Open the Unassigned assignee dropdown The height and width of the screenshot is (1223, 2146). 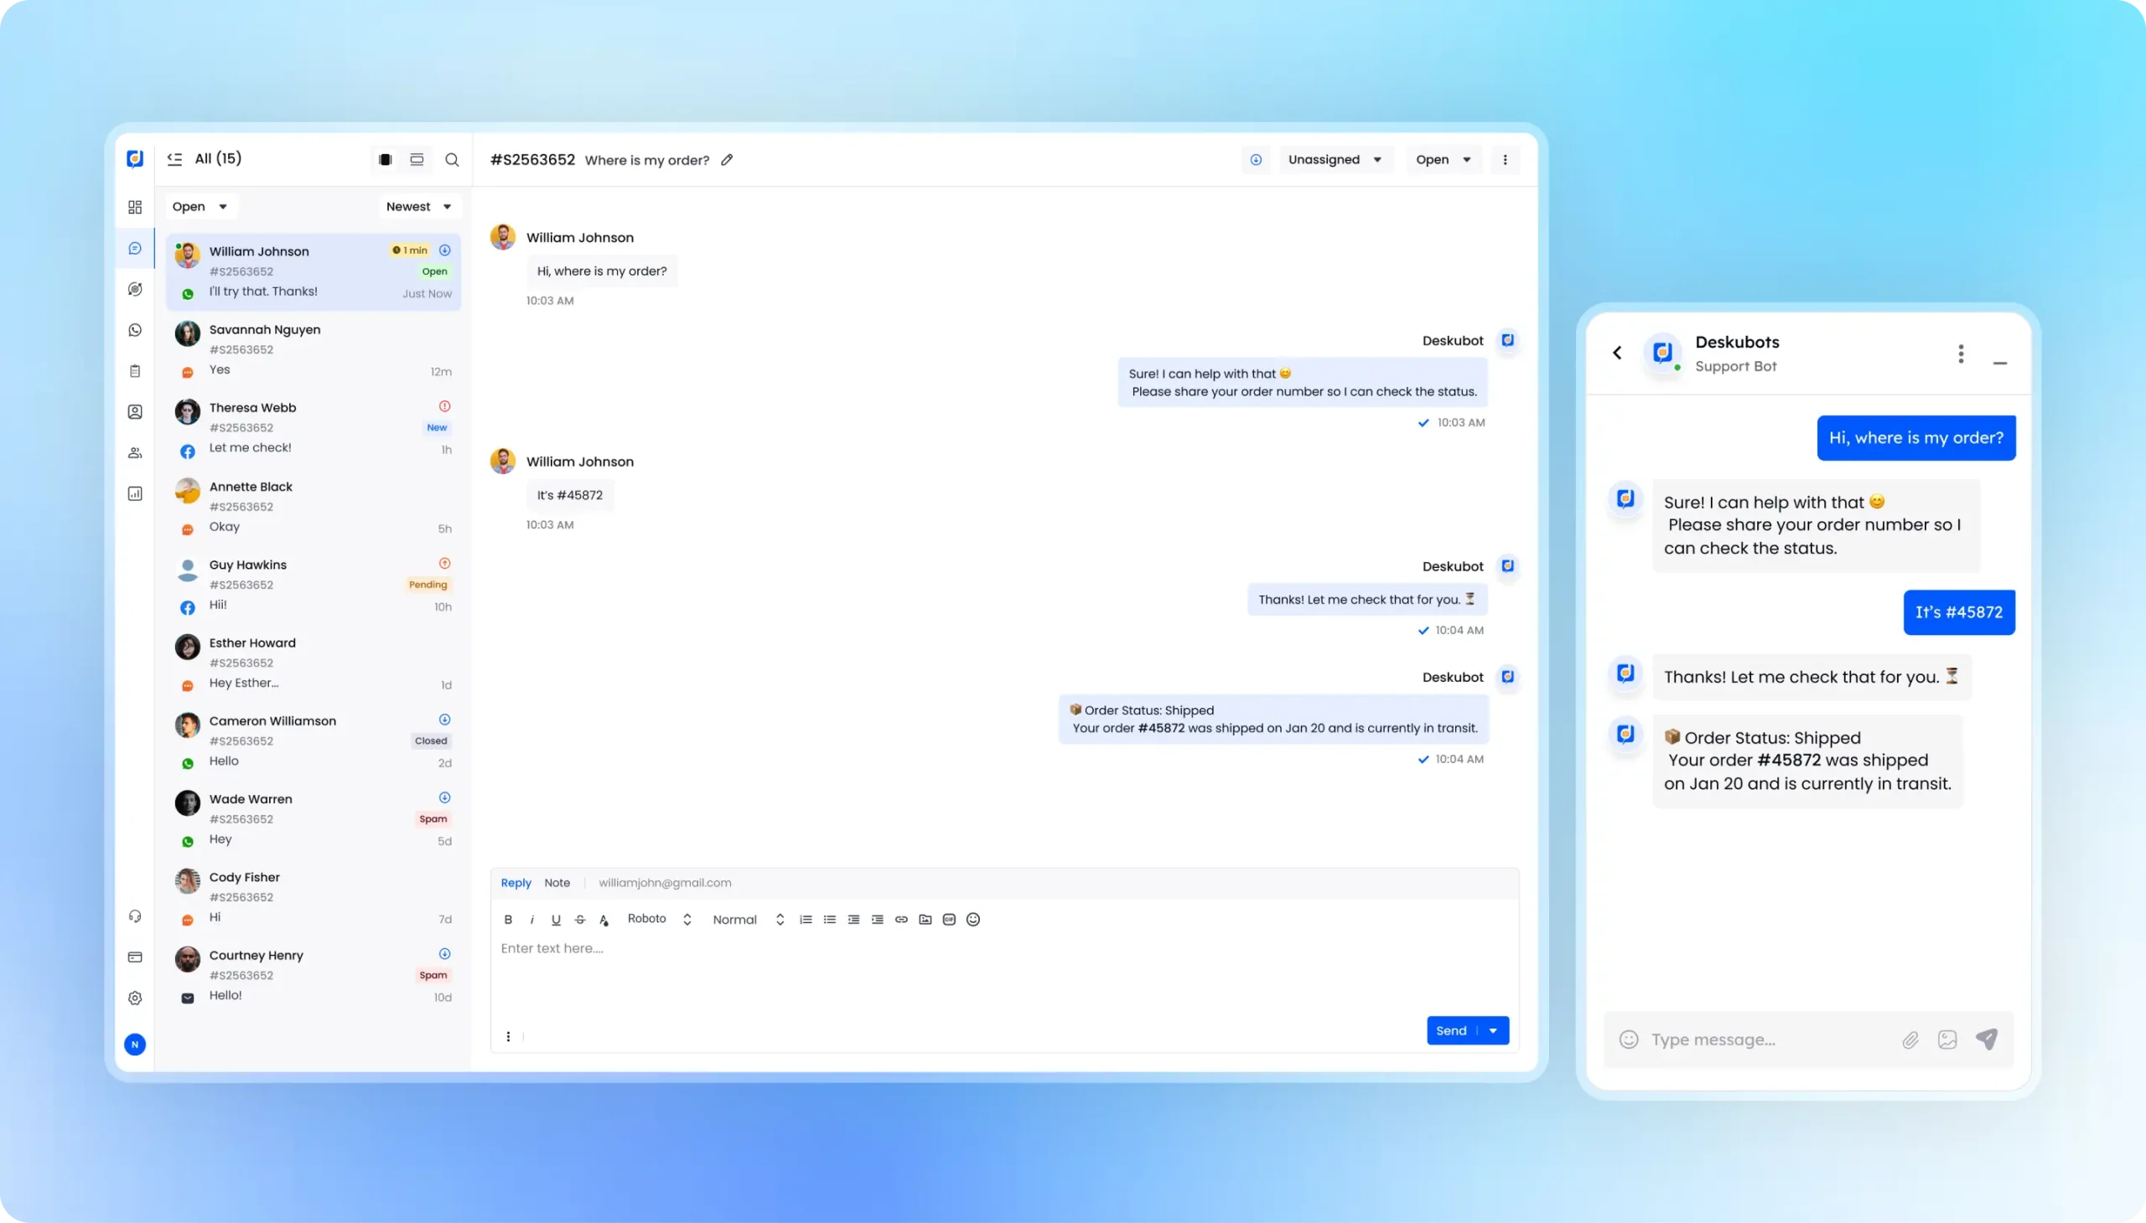click(x=1335, y=159)
